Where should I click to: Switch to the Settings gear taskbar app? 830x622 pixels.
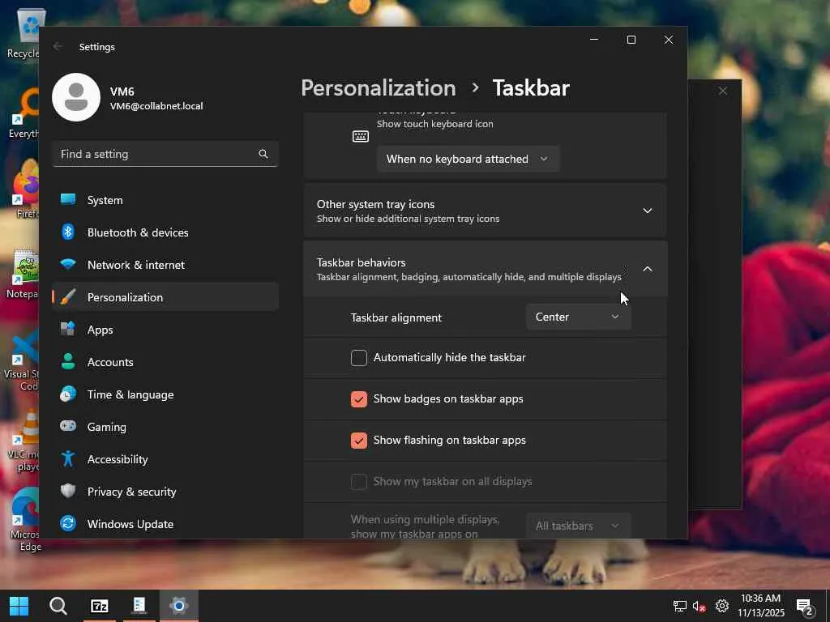[x=179, y=606]
